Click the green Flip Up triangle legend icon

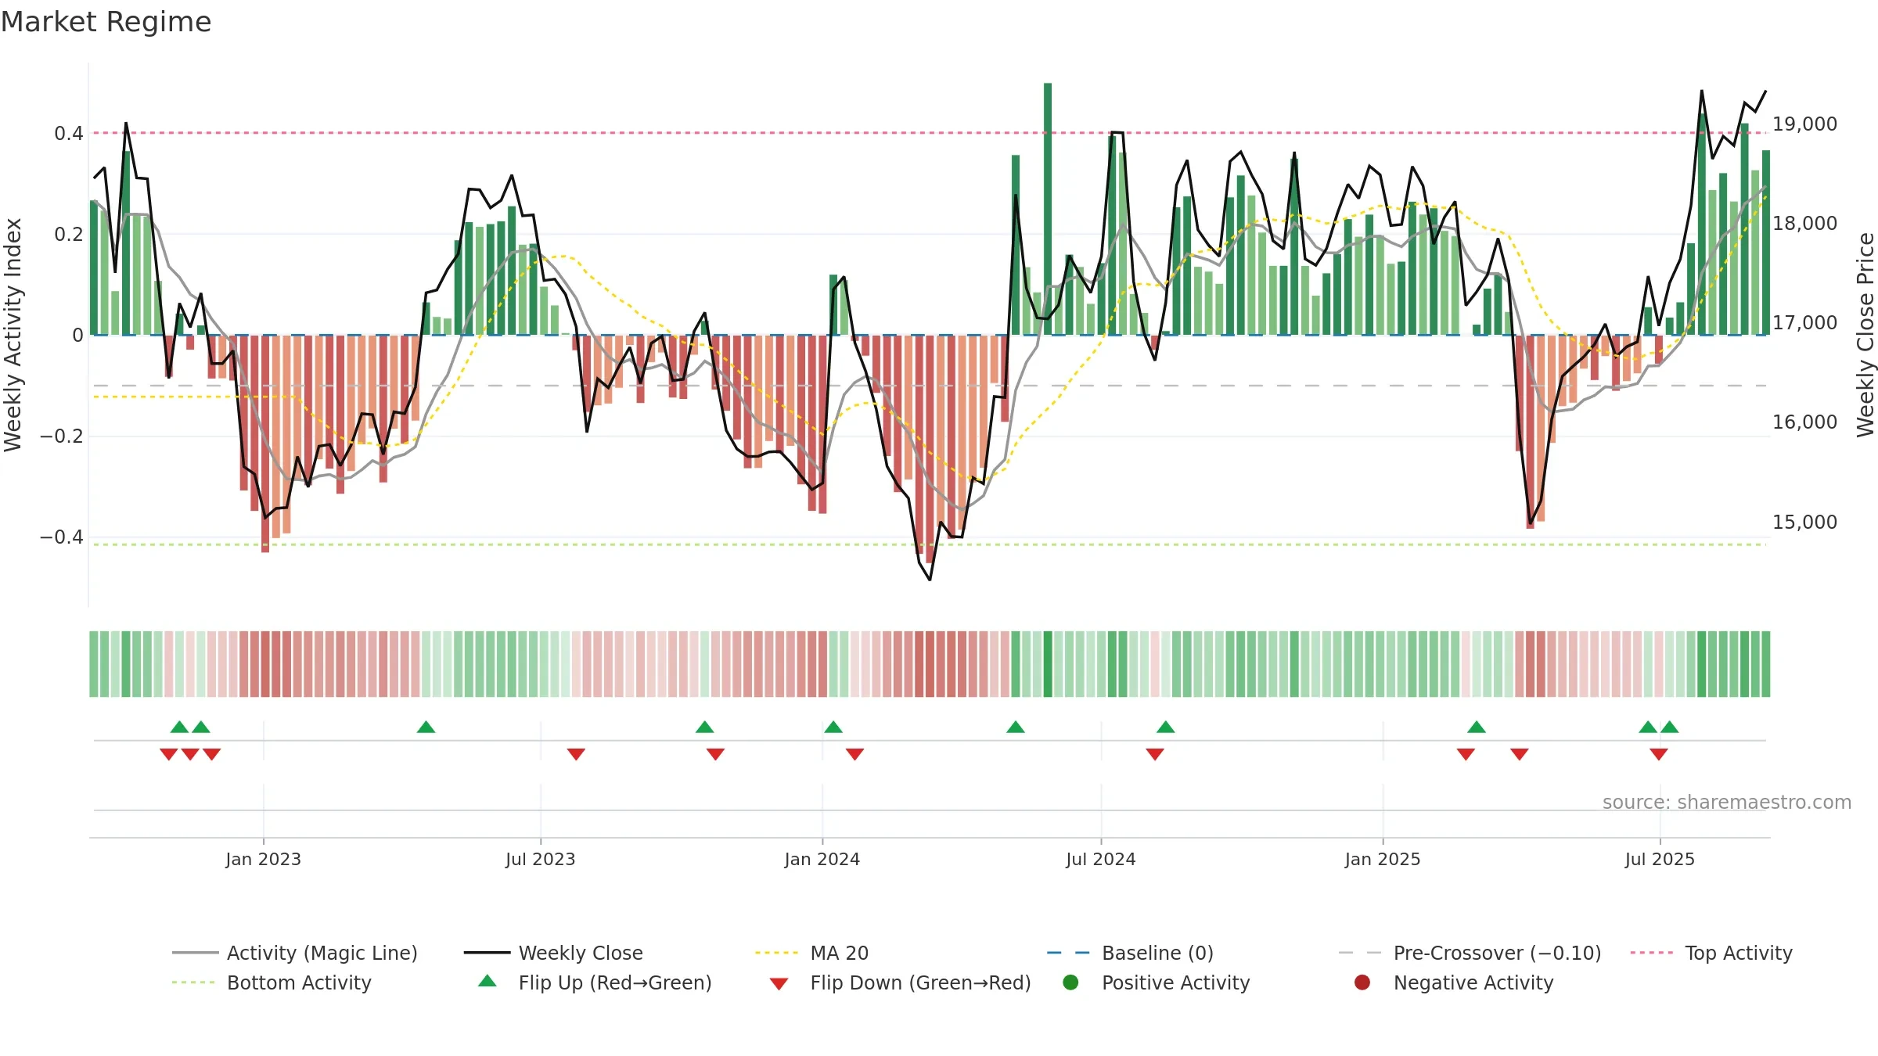pyautogui.click(x=487, y=981)
